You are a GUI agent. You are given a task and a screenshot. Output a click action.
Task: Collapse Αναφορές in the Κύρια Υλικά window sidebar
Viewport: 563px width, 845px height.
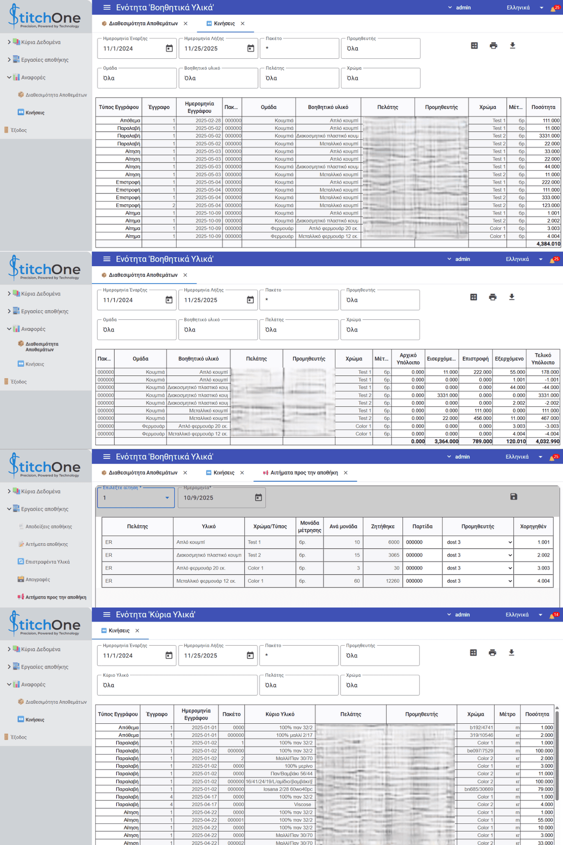pos(9,684)
